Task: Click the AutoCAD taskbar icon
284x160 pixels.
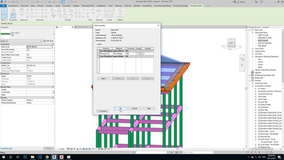Action: 61,157
